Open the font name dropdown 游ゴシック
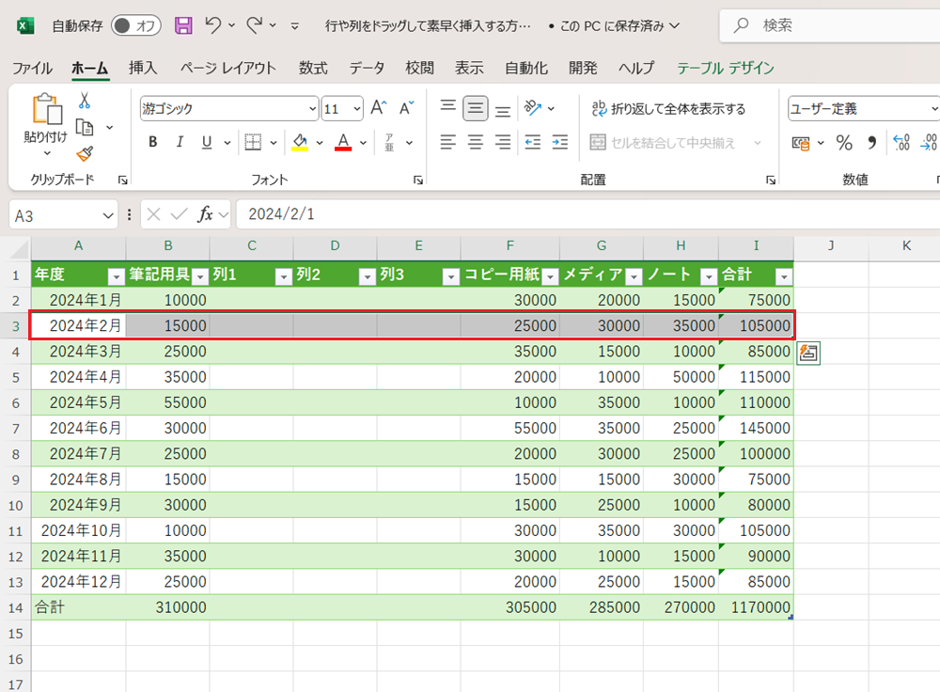Viewport: 940px width, 692px height. 312,108
